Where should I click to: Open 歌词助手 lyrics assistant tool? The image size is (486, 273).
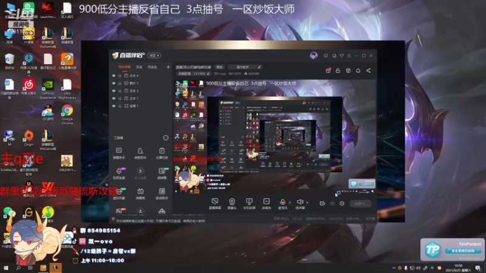tap(162, 194)
